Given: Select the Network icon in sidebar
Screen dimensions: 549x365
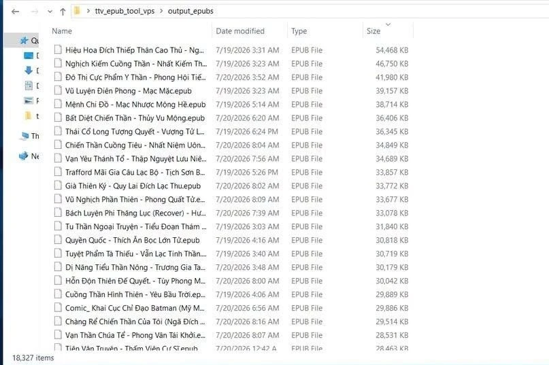Looking at the screenshot, I should pos(23,156).
